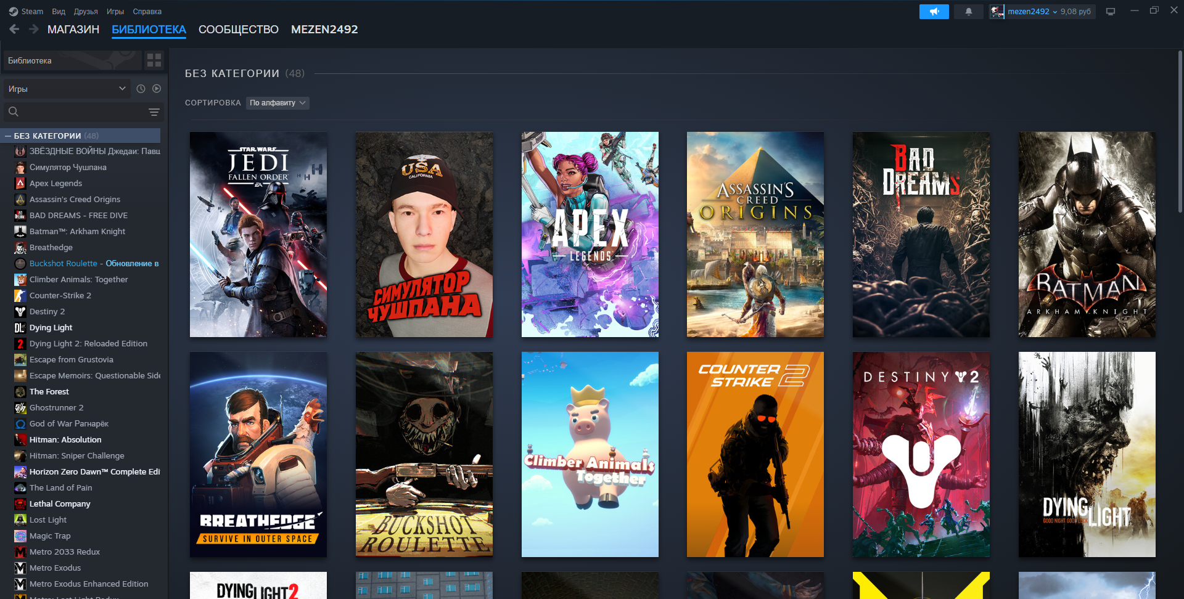
Task: Open Jedi Fallen Order cover
Action: (x=258, y=234)
